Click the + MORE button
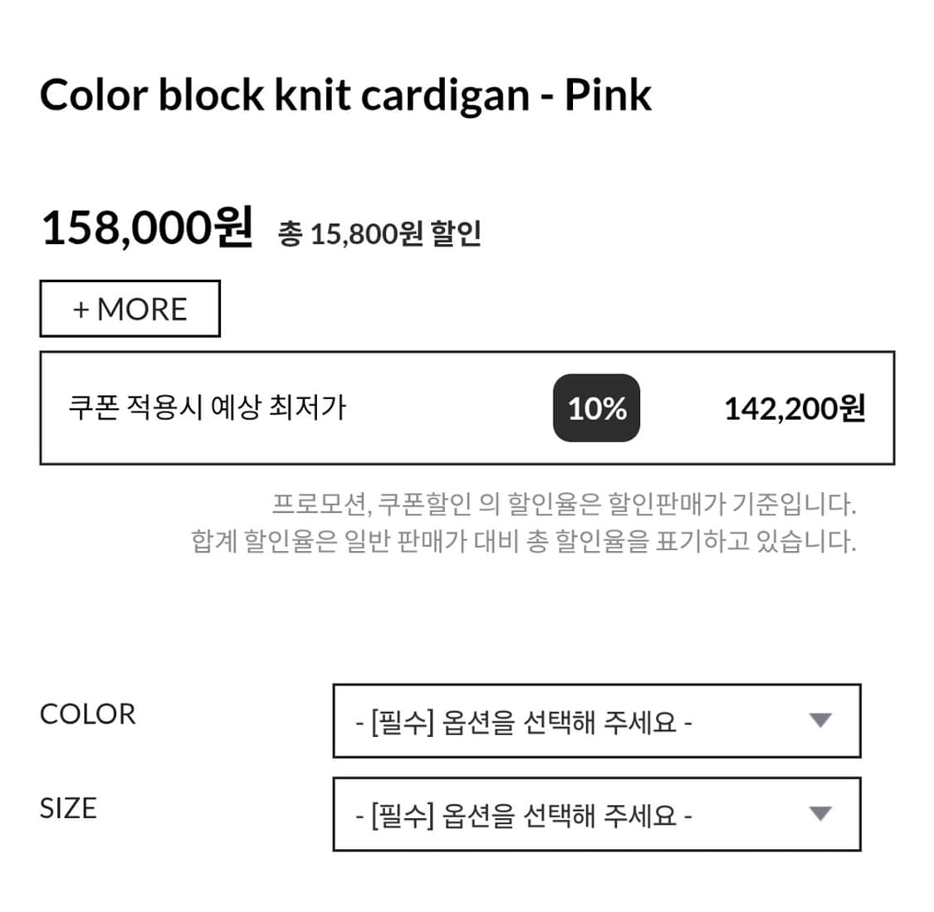 (130, 309)
